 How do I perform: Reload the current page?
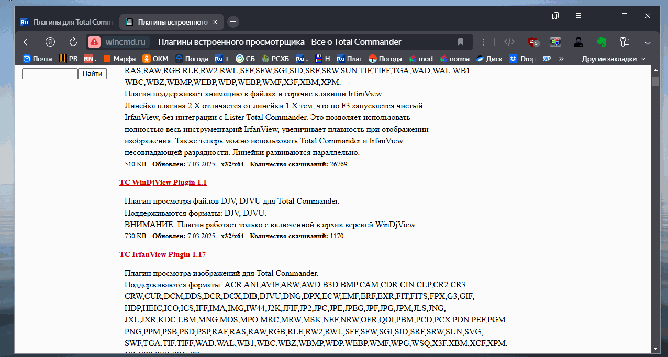point(73,42)
